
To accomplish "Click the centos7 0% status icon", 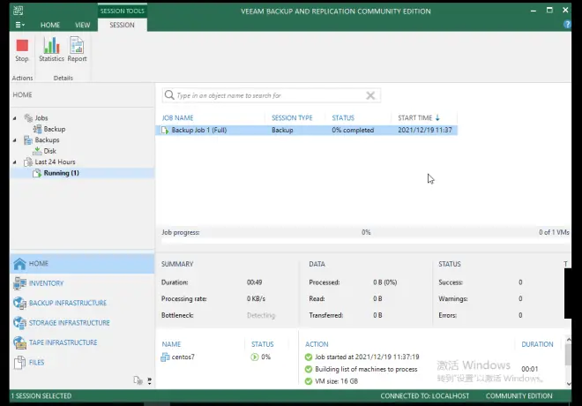I will (x=254, y=357).
